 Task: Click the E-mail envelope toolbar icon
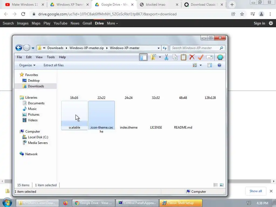coord(209,57)
